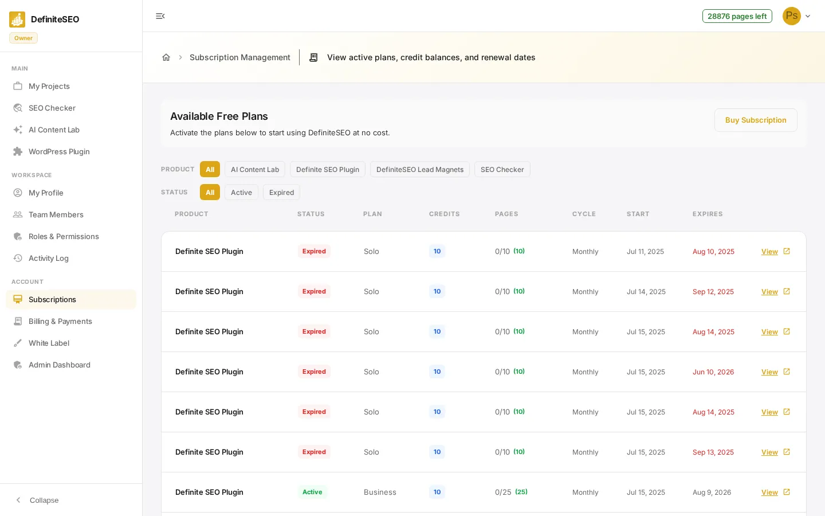This screenshot has height=516, width=825.
Task: Click the Team Members people icon
Action: click(x=18, y=214)
